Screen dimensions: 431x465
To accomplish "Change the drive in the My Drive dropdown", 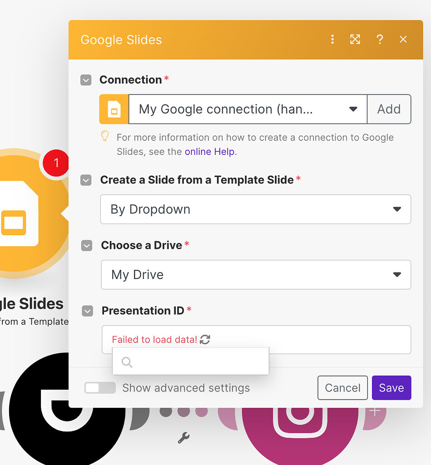I will click(x=255, y=275).
